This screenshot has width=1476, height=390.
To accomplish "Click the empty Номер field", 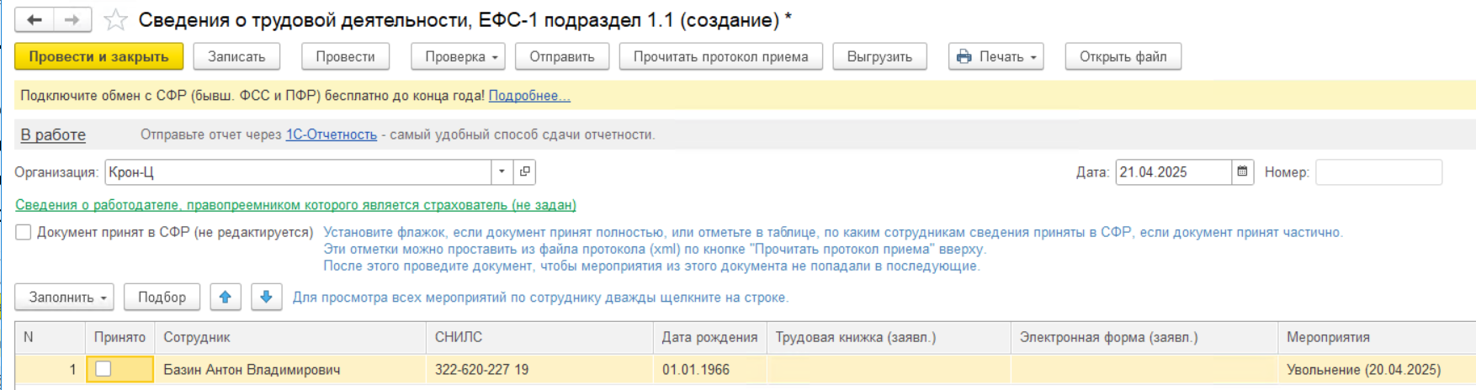I will tap(1378, 171).
